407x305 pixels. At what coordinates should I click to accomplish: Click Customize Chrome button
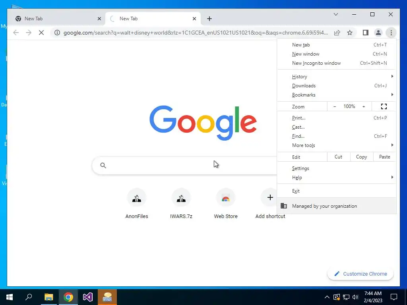pos(360,274)
